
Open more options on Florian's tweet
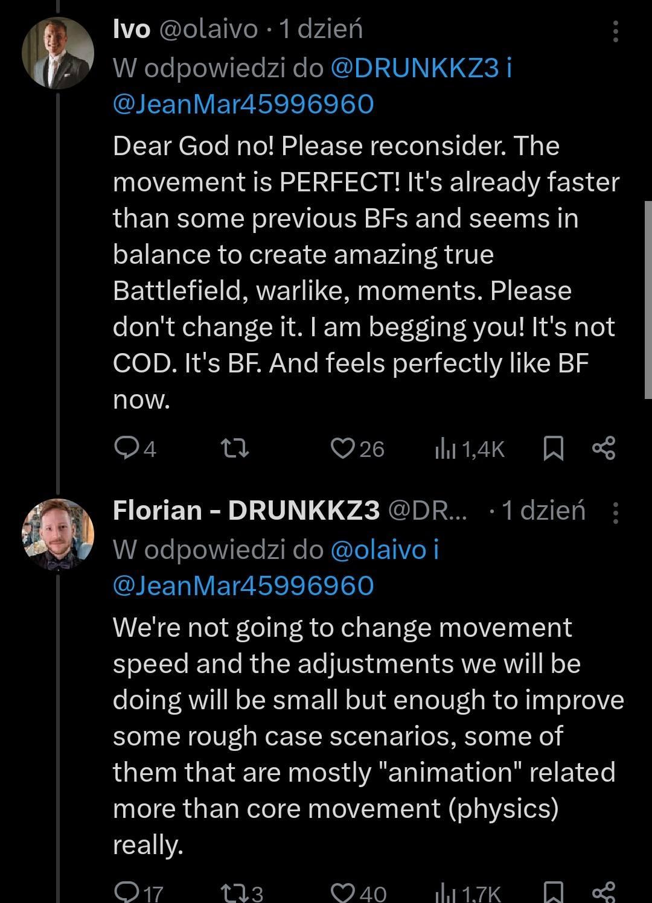pyautogui.click(x=615, y=512)
